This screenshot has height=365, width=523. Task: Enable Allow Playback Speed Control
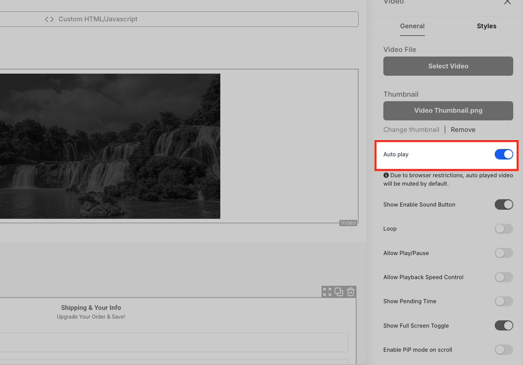pos(504,277)
